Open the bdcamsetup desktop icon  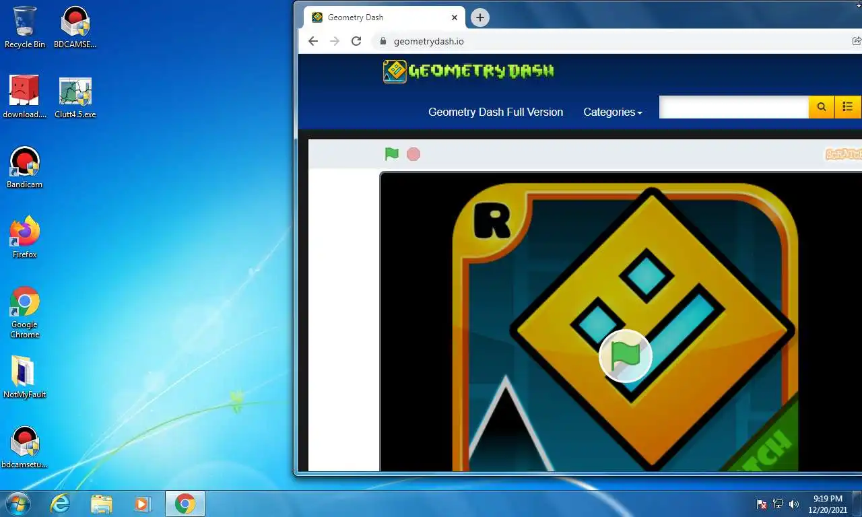(25, 447)
